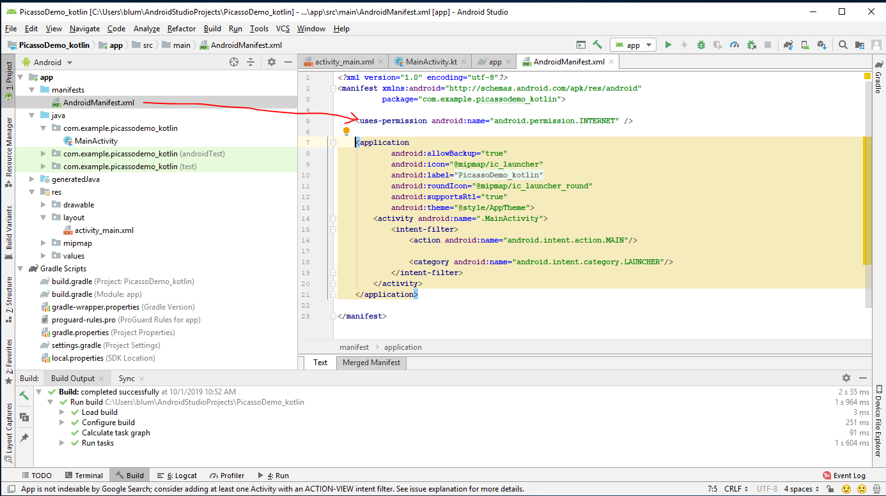Screen dimensions: 886x496
Task: Open the Gradle side panel
Action: [879, 77]
